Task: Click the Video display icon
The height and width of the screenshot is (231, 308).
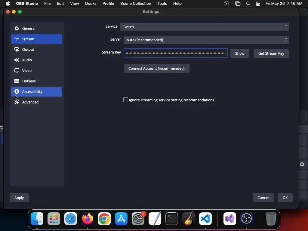Action: pos(17,70)
